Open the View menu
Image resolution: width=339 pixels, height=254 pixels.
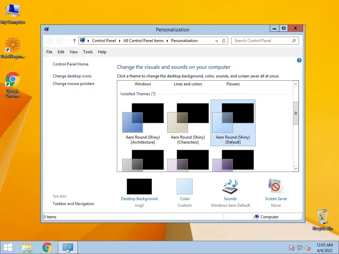click(73, 52)
